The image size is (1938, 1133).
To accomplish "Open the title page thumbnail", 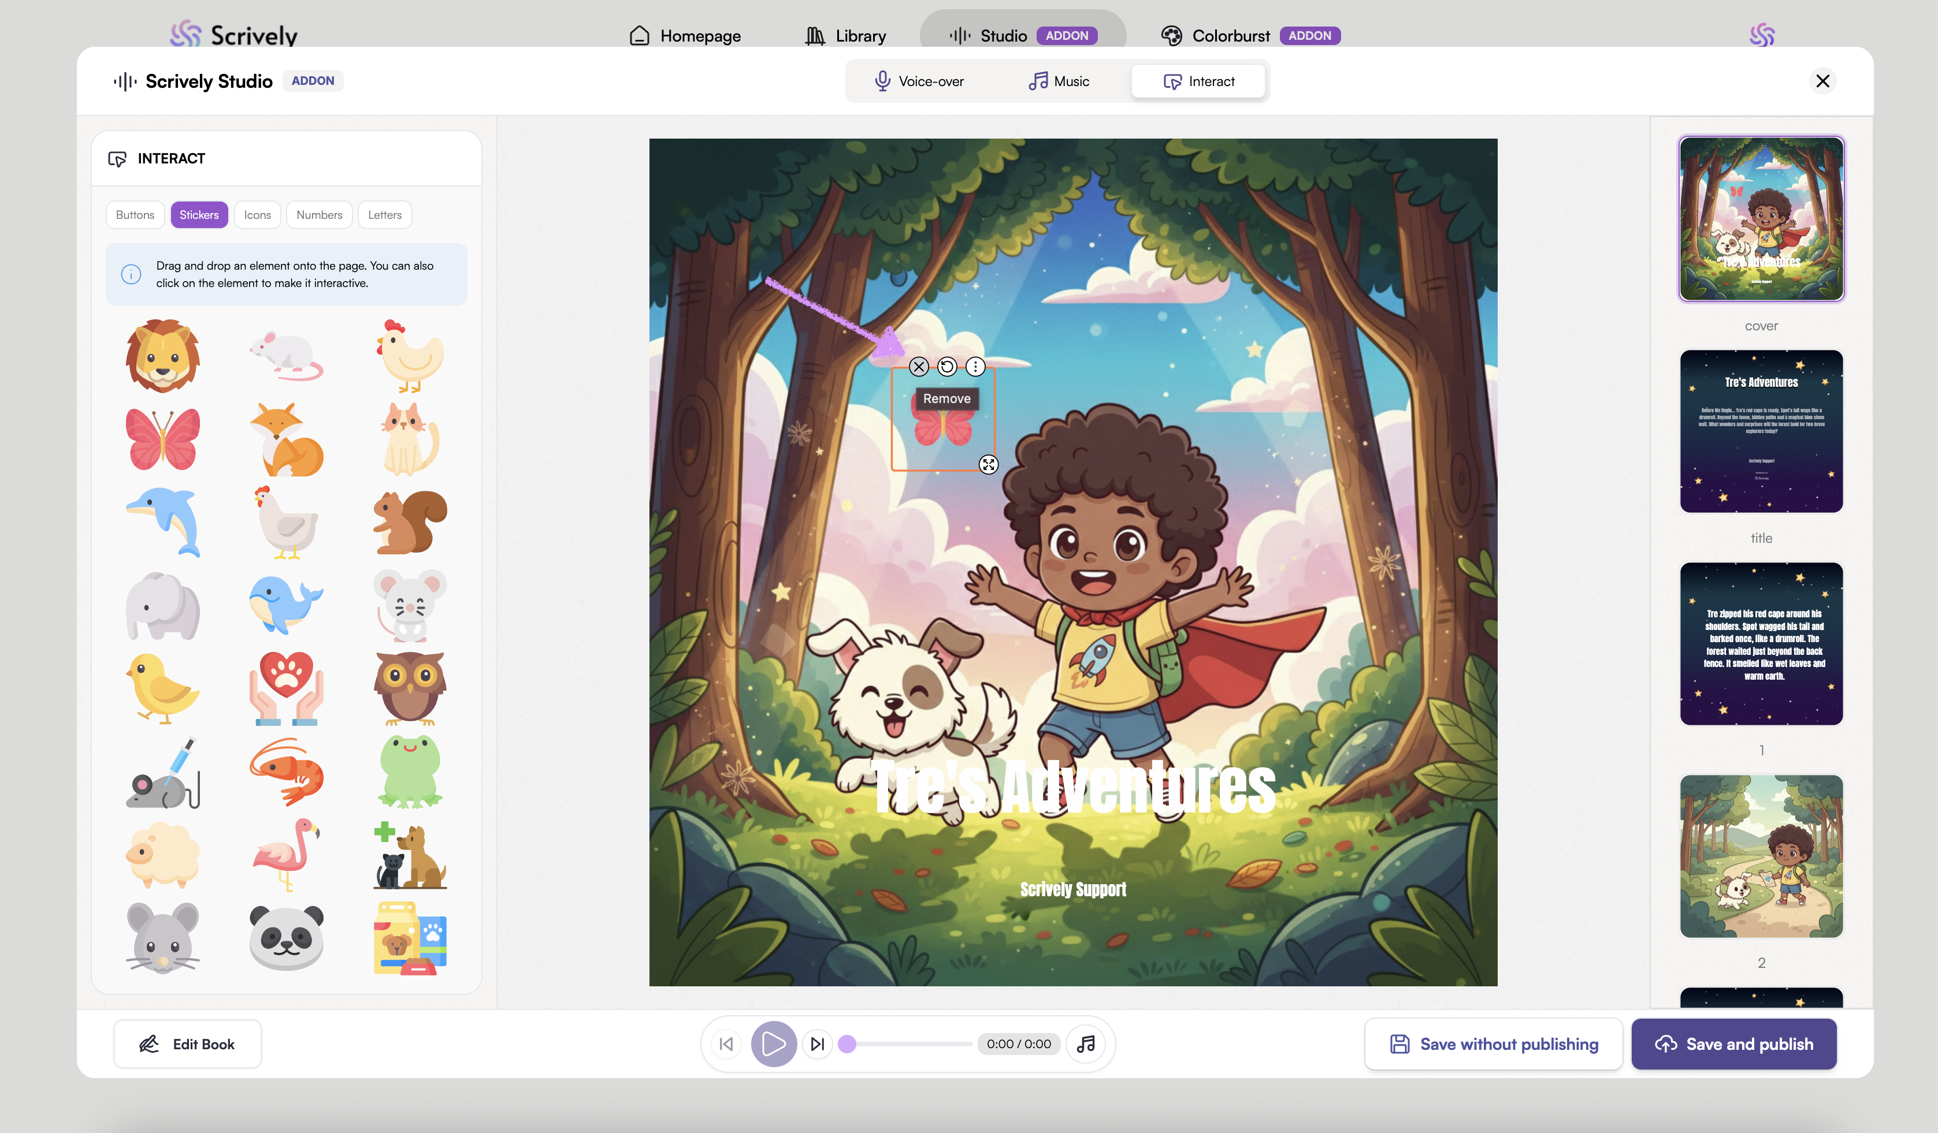I will [1761, 431].
